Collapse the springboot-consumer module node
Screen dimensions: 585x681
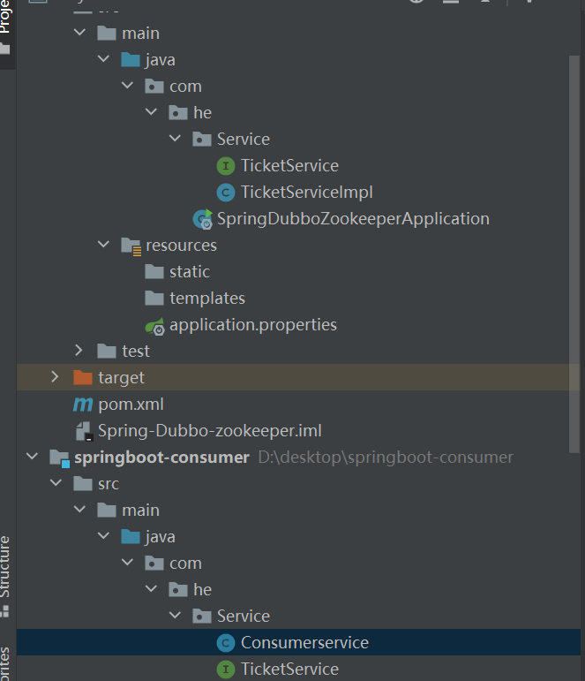(x=33, y=458)
